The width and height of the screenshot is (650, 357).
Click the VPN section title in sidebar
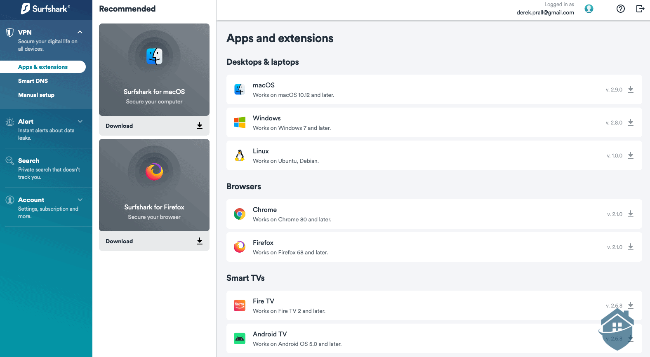(25, 33)
